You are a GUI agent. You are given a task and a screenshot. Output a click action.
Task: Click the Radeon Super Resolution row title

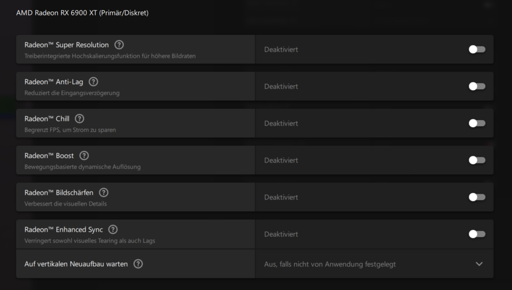67,45
